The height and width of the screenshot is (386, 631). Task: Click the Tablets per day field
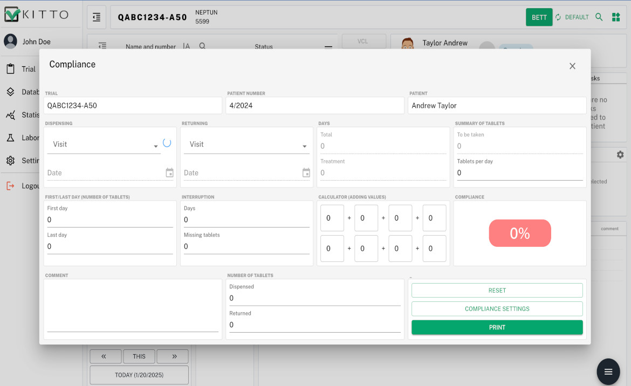(x=519, y=173)
